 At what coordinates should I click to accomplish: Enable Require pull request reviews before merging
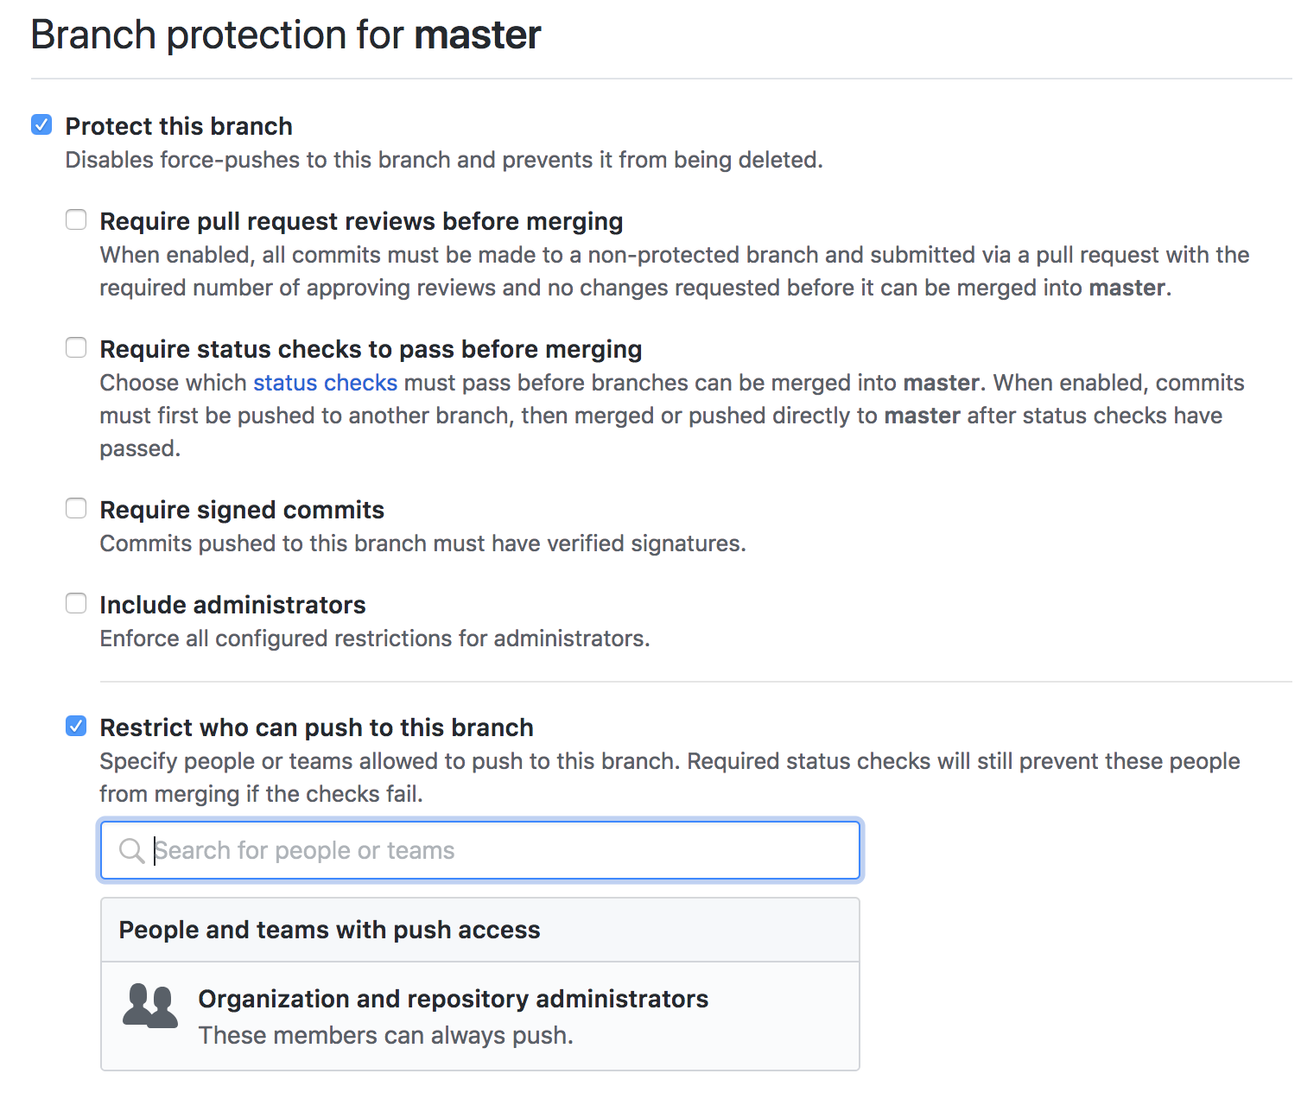pyautogui.click(x=76, y=219)
